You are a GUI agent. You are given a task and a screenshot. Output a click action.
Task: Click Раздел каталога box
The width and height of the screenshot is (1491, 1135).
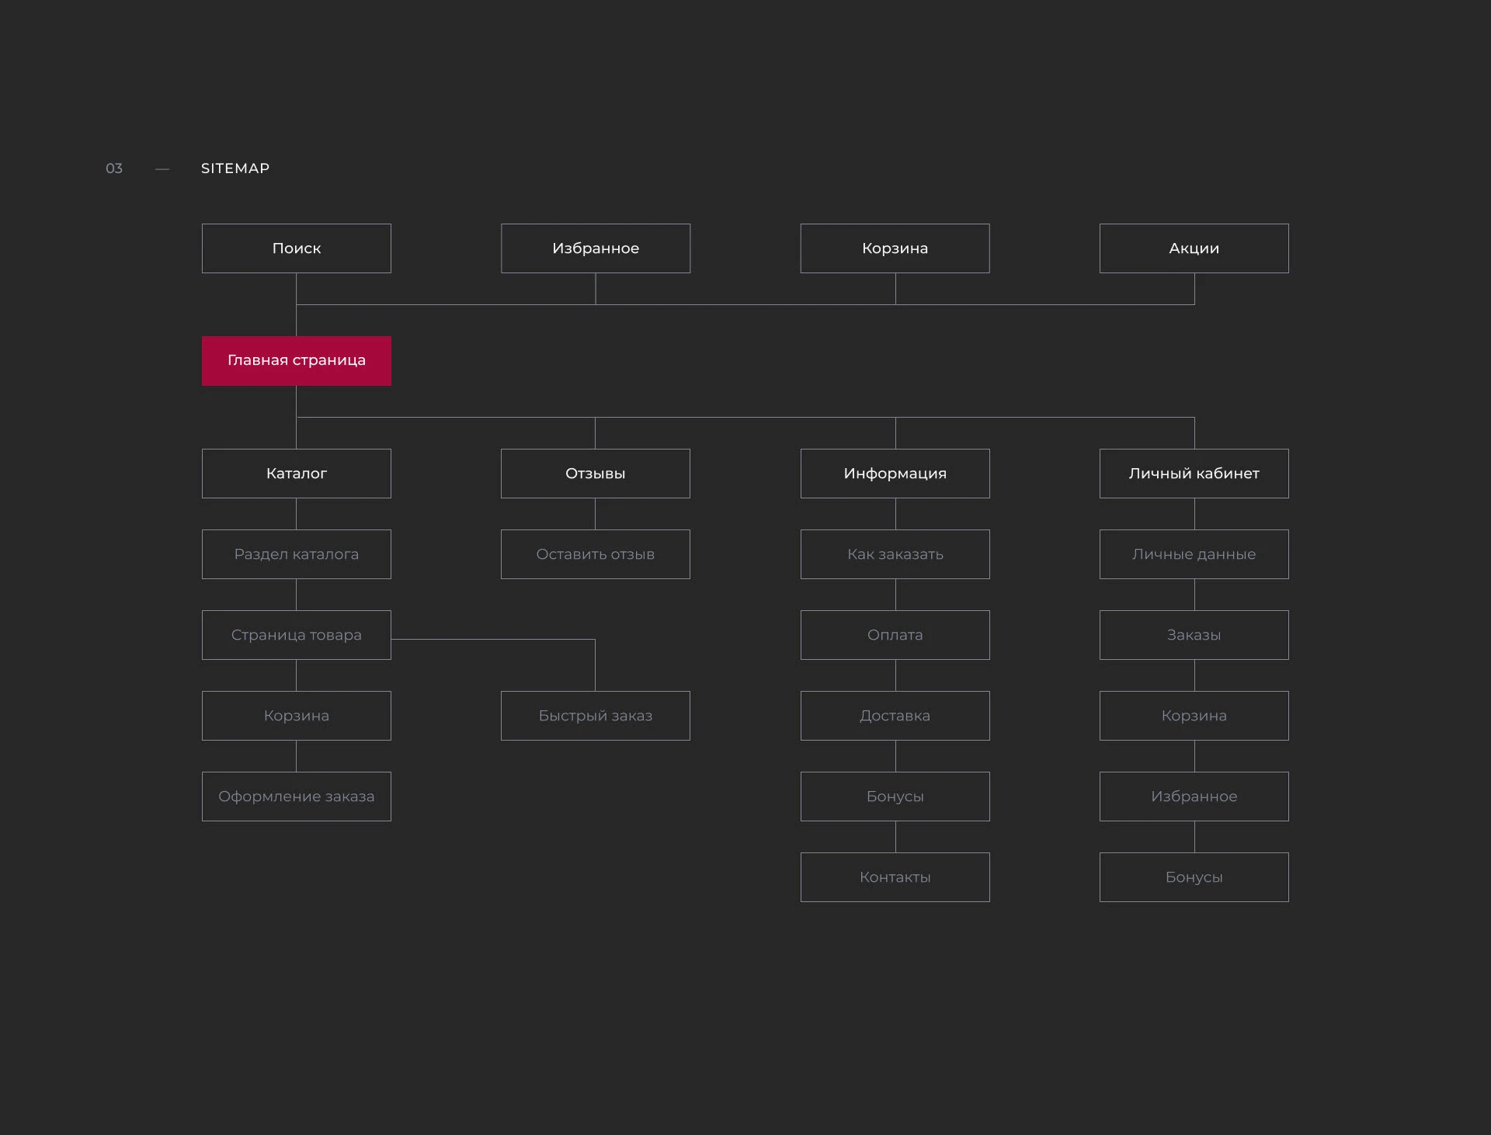pyautogui.click(x=296, y=554)
